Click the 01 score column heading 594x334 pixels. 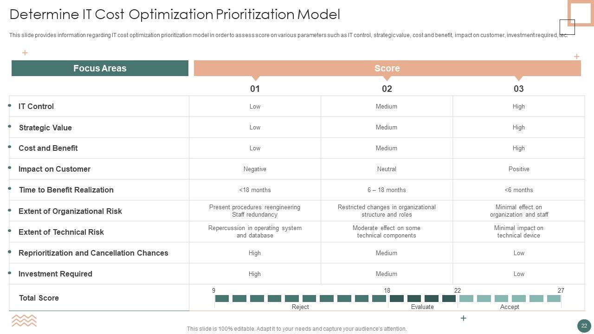(255, 89)
